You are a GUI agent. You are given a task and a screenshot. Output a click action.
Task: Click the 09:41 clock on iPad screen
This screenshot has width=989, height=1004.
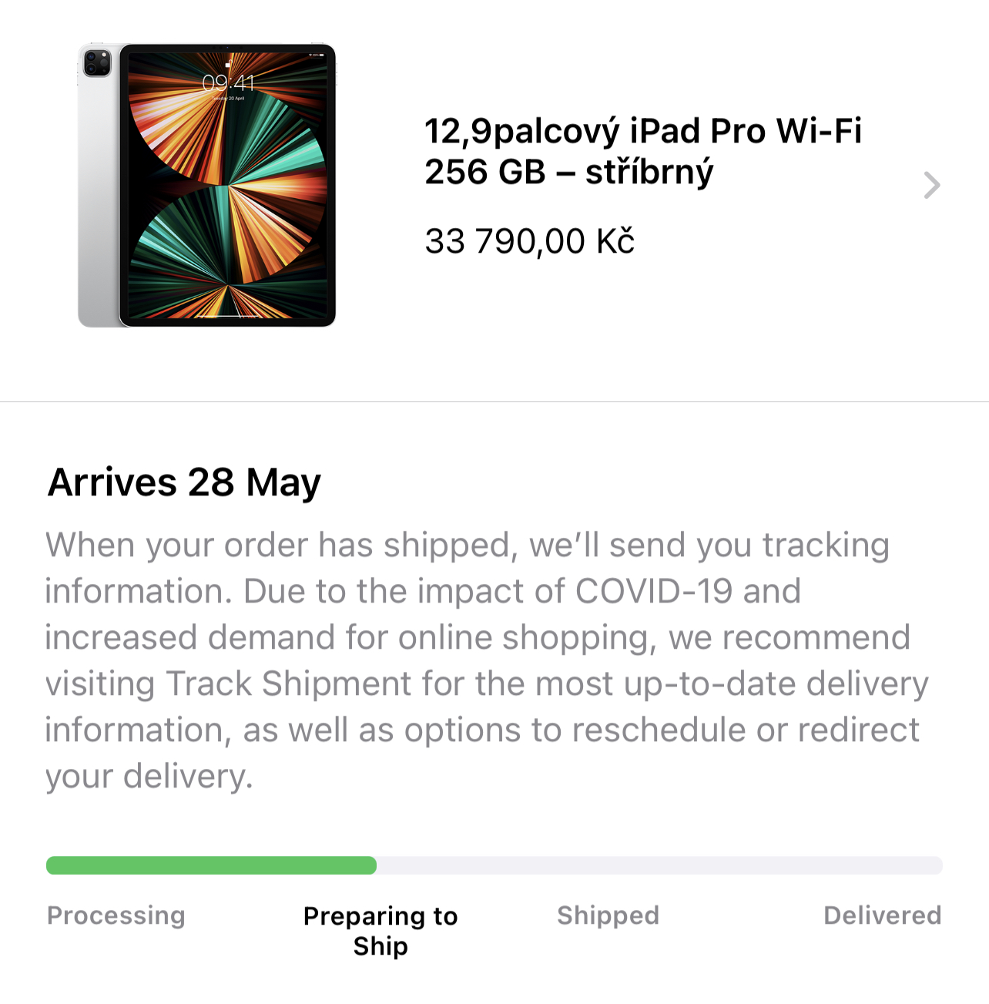click(228, 82)
